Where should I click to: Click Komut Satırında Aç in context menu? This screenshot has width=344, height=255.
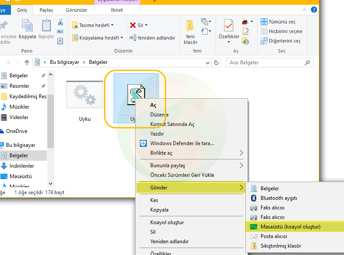(x=172, y=124)
